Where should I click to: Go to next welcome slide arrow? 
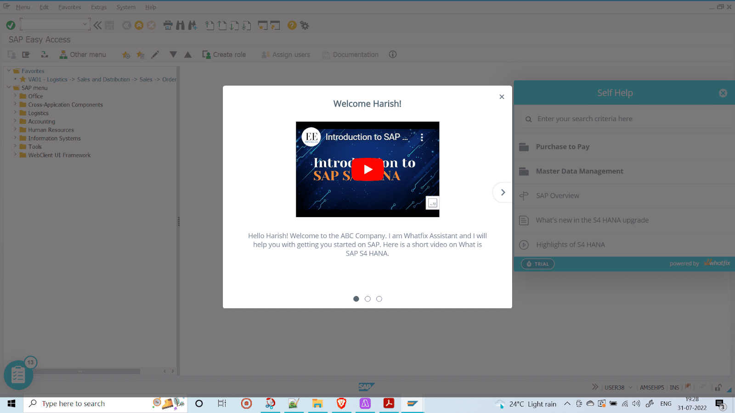point(503,192)
